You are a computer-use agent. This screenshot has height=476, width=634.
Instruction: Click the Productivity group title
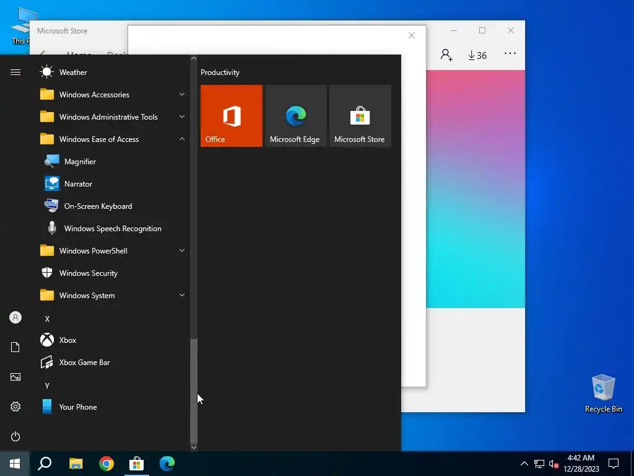[220, 73]
